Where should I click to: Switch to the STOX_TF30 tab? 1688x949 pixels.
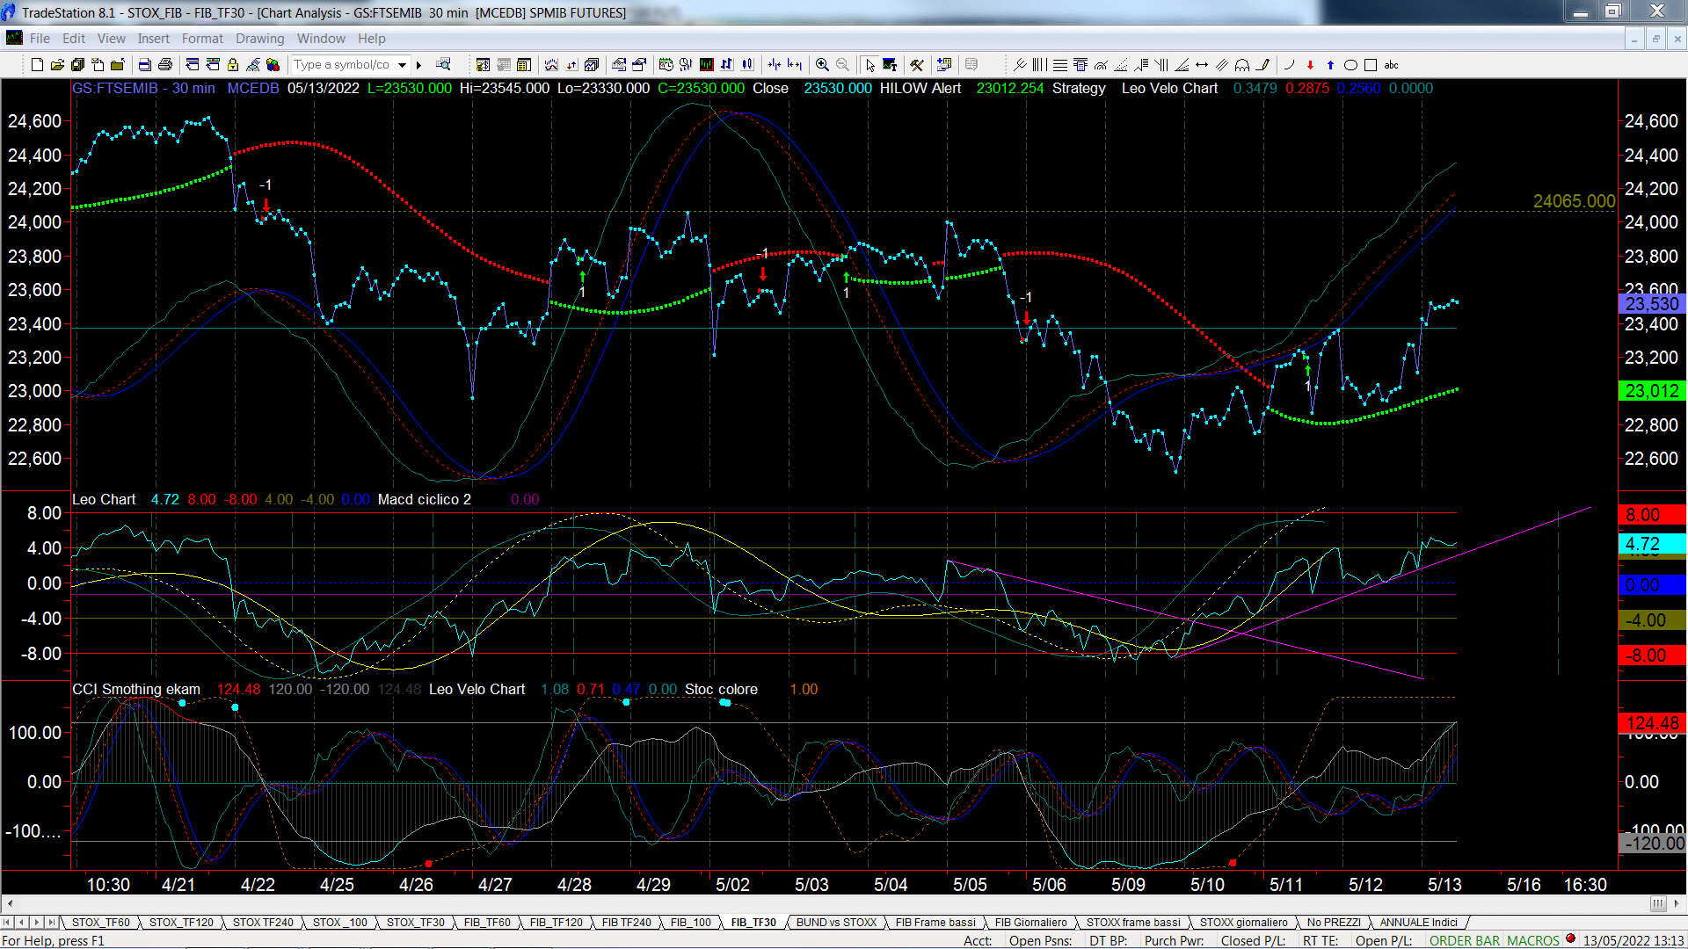[x=415, y=922]
